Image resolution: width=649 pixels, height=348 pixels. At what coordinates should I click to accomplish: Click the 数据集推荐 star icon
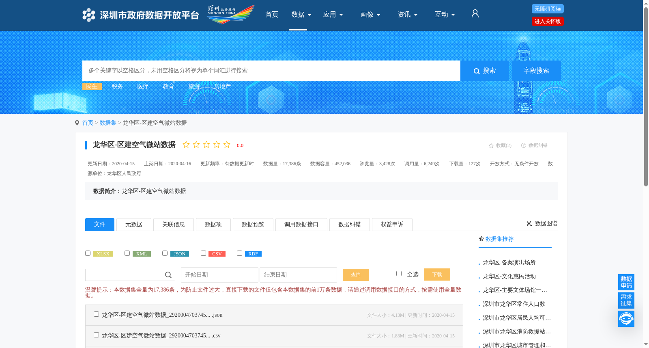pos(481,239)
